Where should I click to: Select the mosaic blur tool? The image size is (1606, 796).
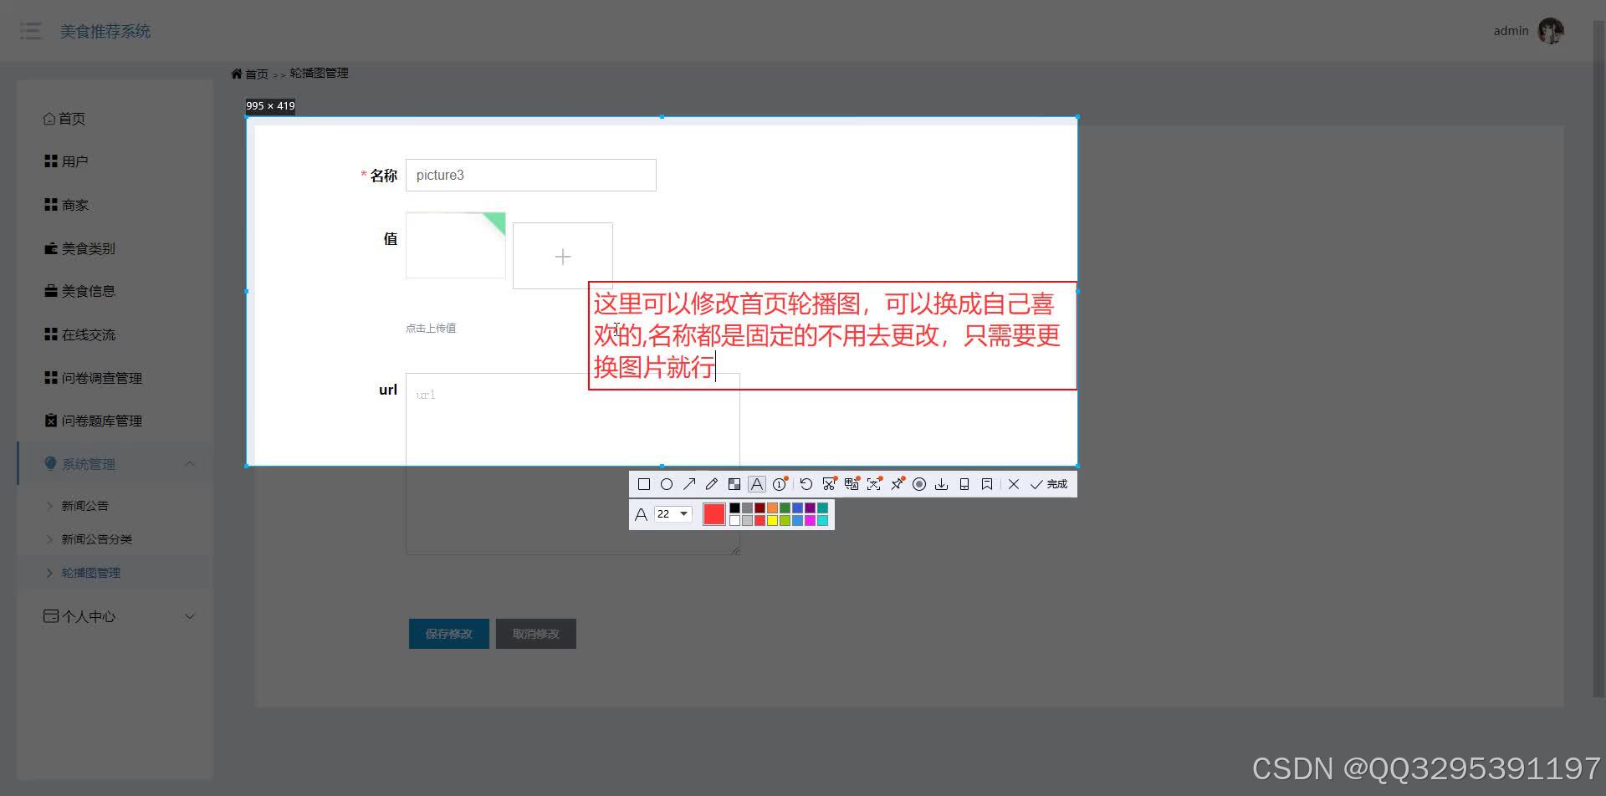(734, 484)
